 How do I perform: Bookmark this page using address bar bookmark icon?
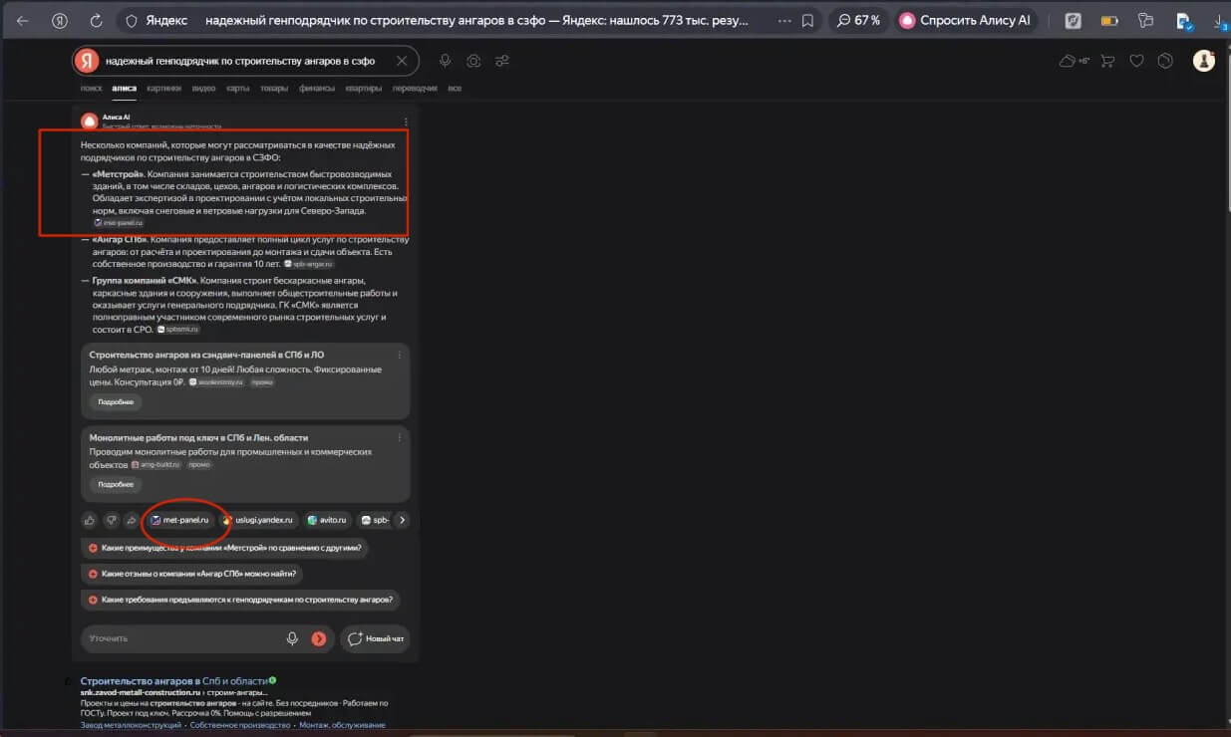tap(807, 20)
